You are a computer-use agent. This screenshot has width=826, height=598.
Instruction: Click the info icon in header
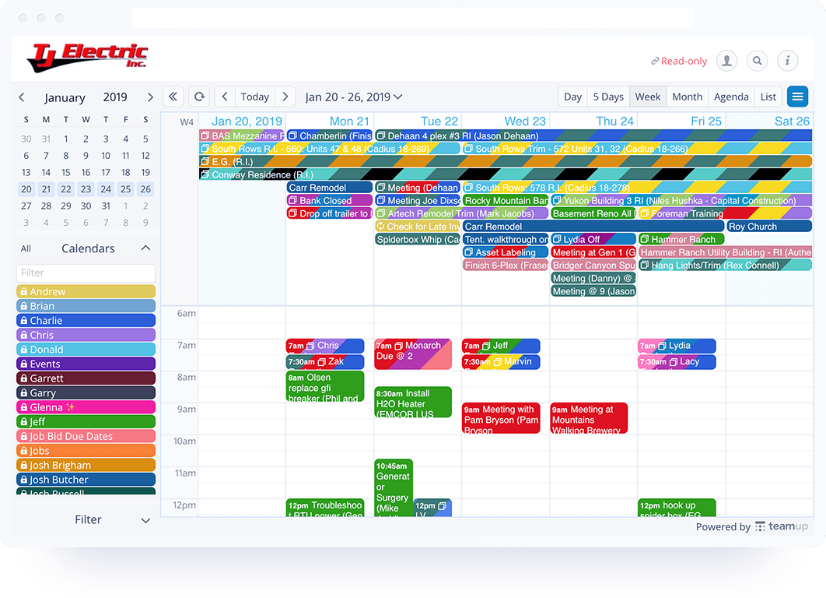pos(787,61)
